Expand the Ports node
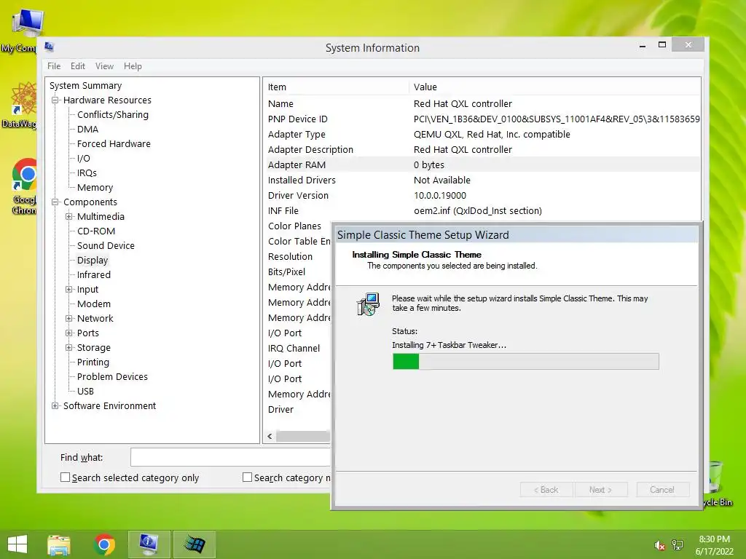The height and width of the screenshot is (559, 746). pyautogui.click(x=69, y=333)
